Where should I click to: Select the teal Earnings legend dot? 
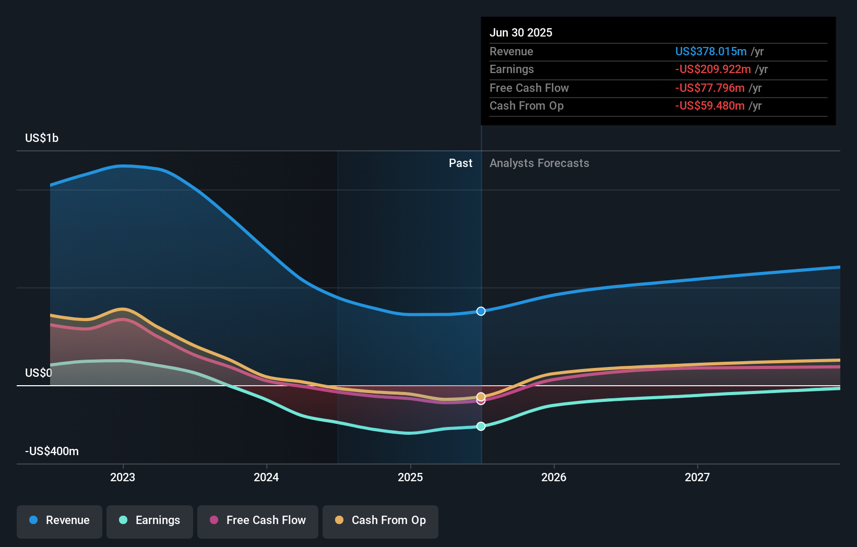point(122,520)
